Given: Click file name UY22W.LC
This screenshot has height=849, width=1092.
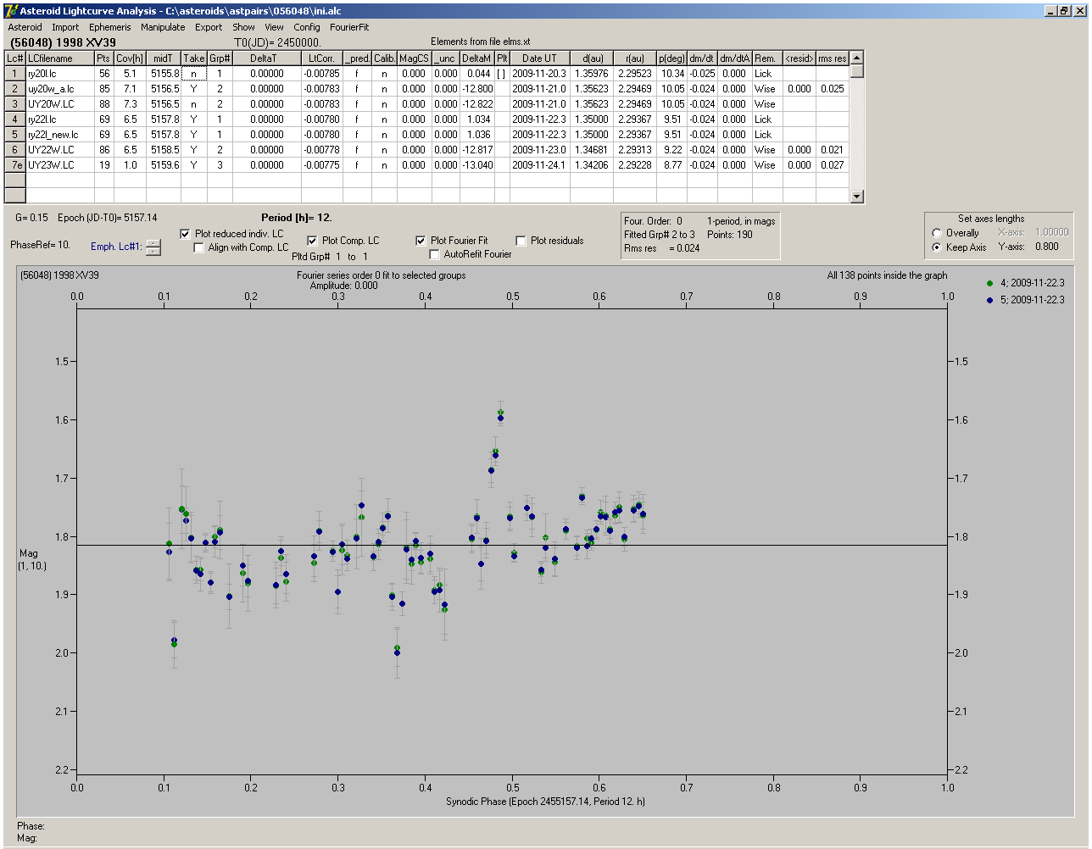Looking at the screenshot, I should coord(59,150).
